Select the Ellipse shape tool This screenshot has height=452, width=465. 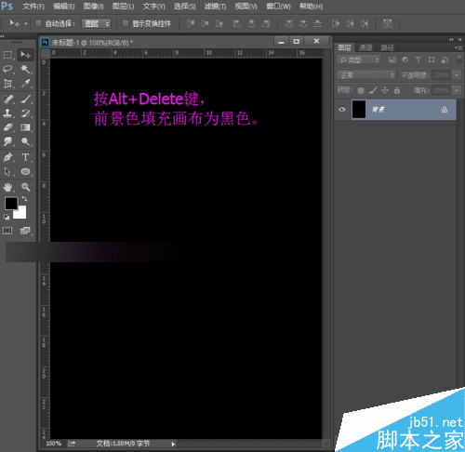[x=25, y=171]
